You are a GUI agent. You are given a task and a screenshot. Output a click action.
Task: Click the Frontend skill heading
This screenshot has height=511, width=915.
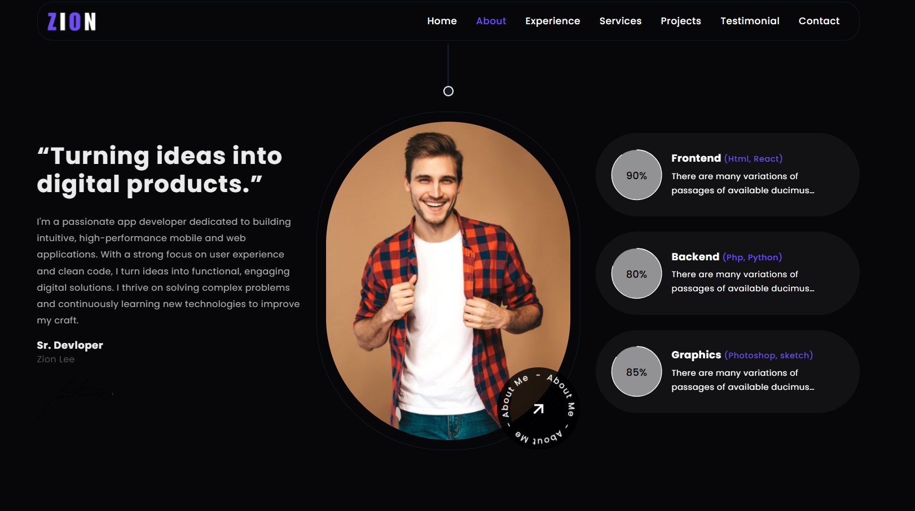[x=696, y=158]
